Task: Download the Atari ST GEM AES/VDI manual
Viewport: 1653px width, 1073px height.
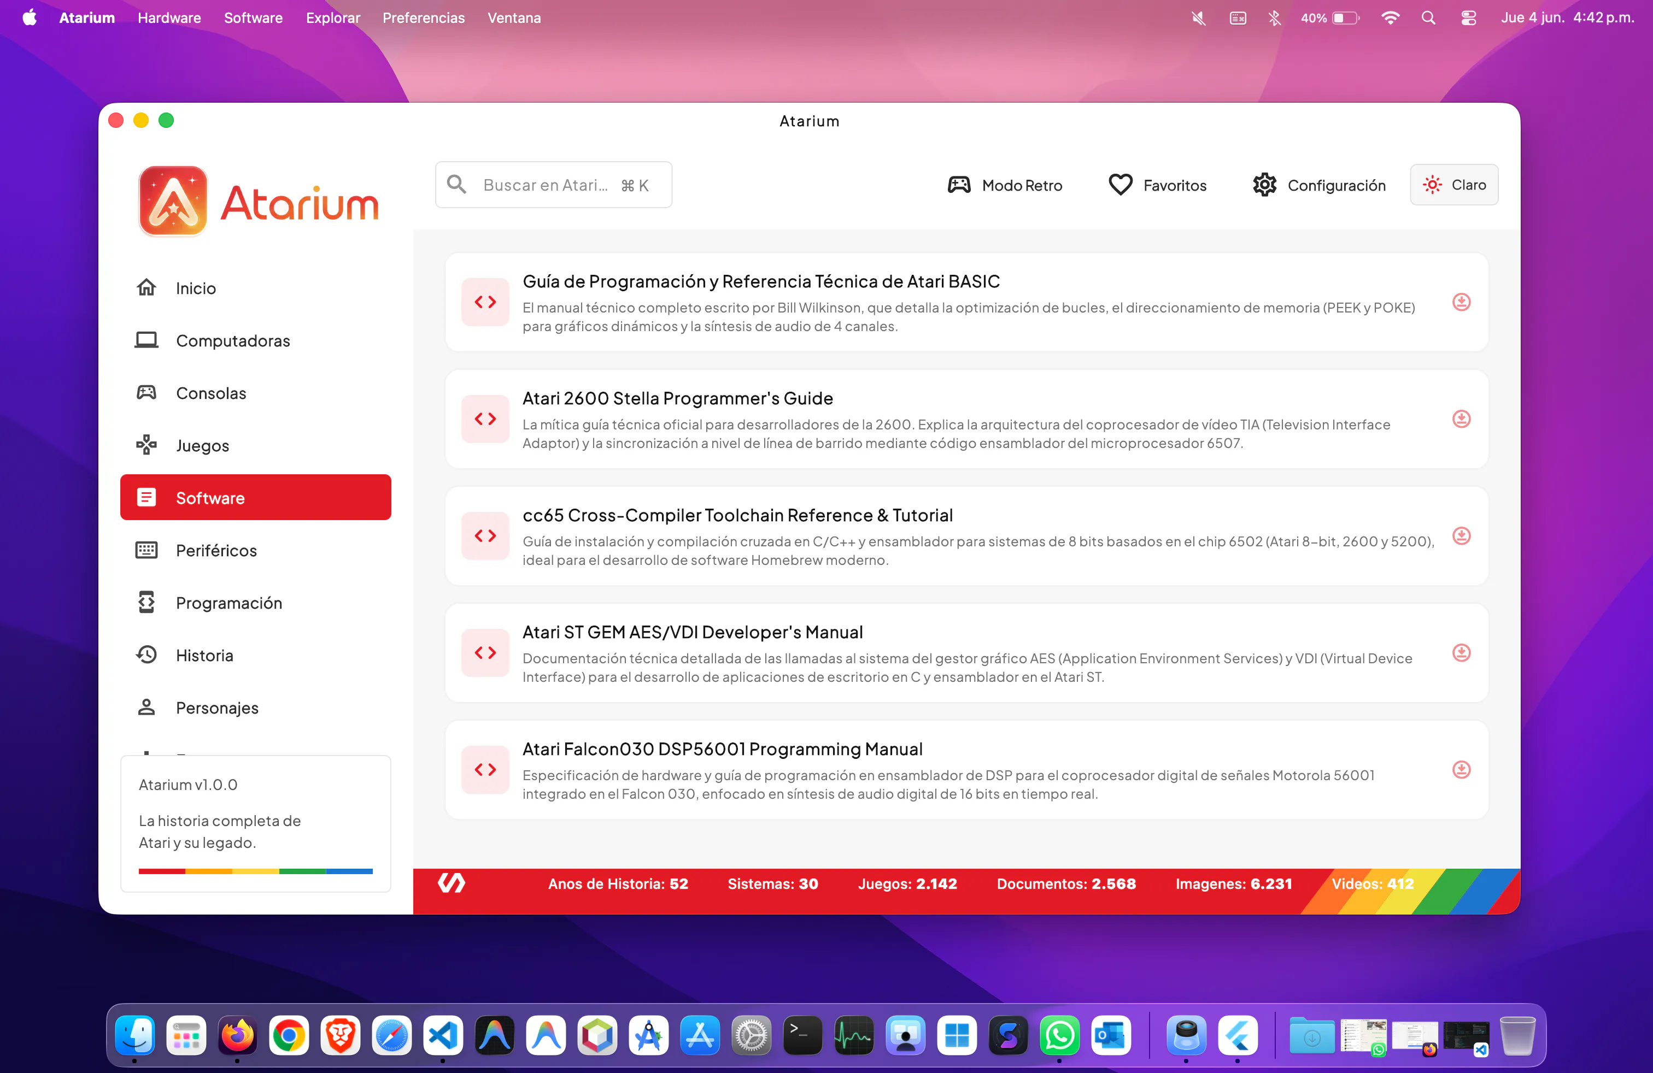Action: point(1461,652)
